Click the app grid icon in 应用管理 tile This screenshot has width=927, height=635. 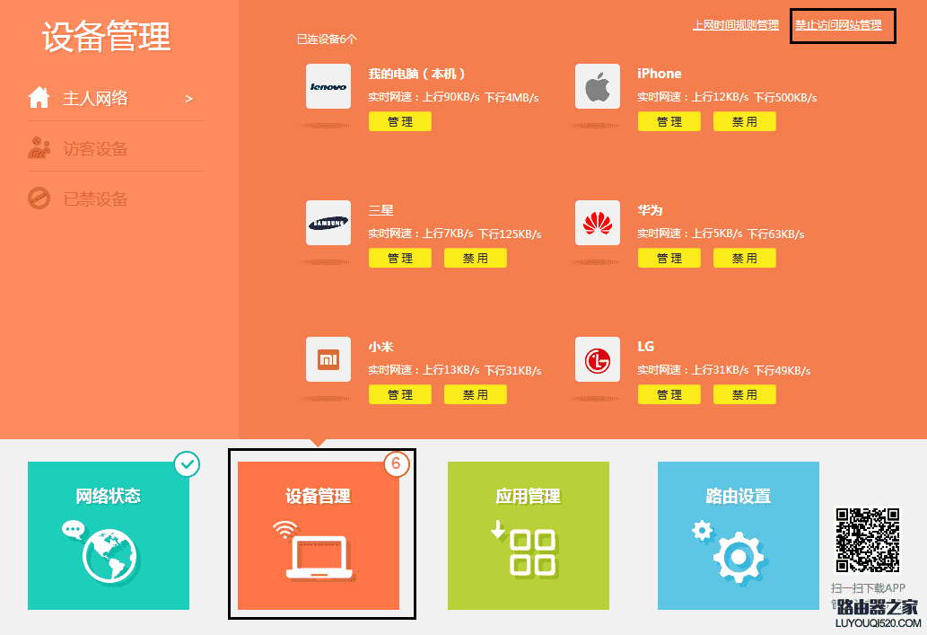tap(524, 549)
